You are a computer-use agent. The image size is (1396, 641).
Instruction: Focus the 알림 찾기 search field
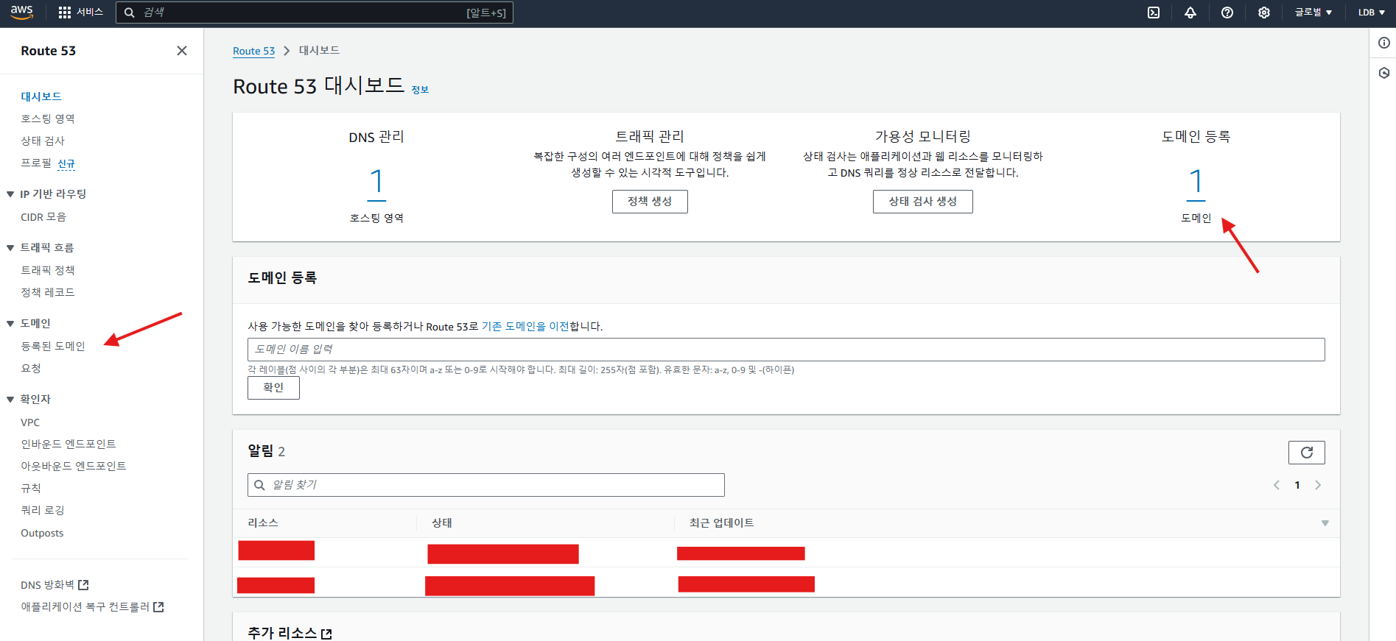486,485
